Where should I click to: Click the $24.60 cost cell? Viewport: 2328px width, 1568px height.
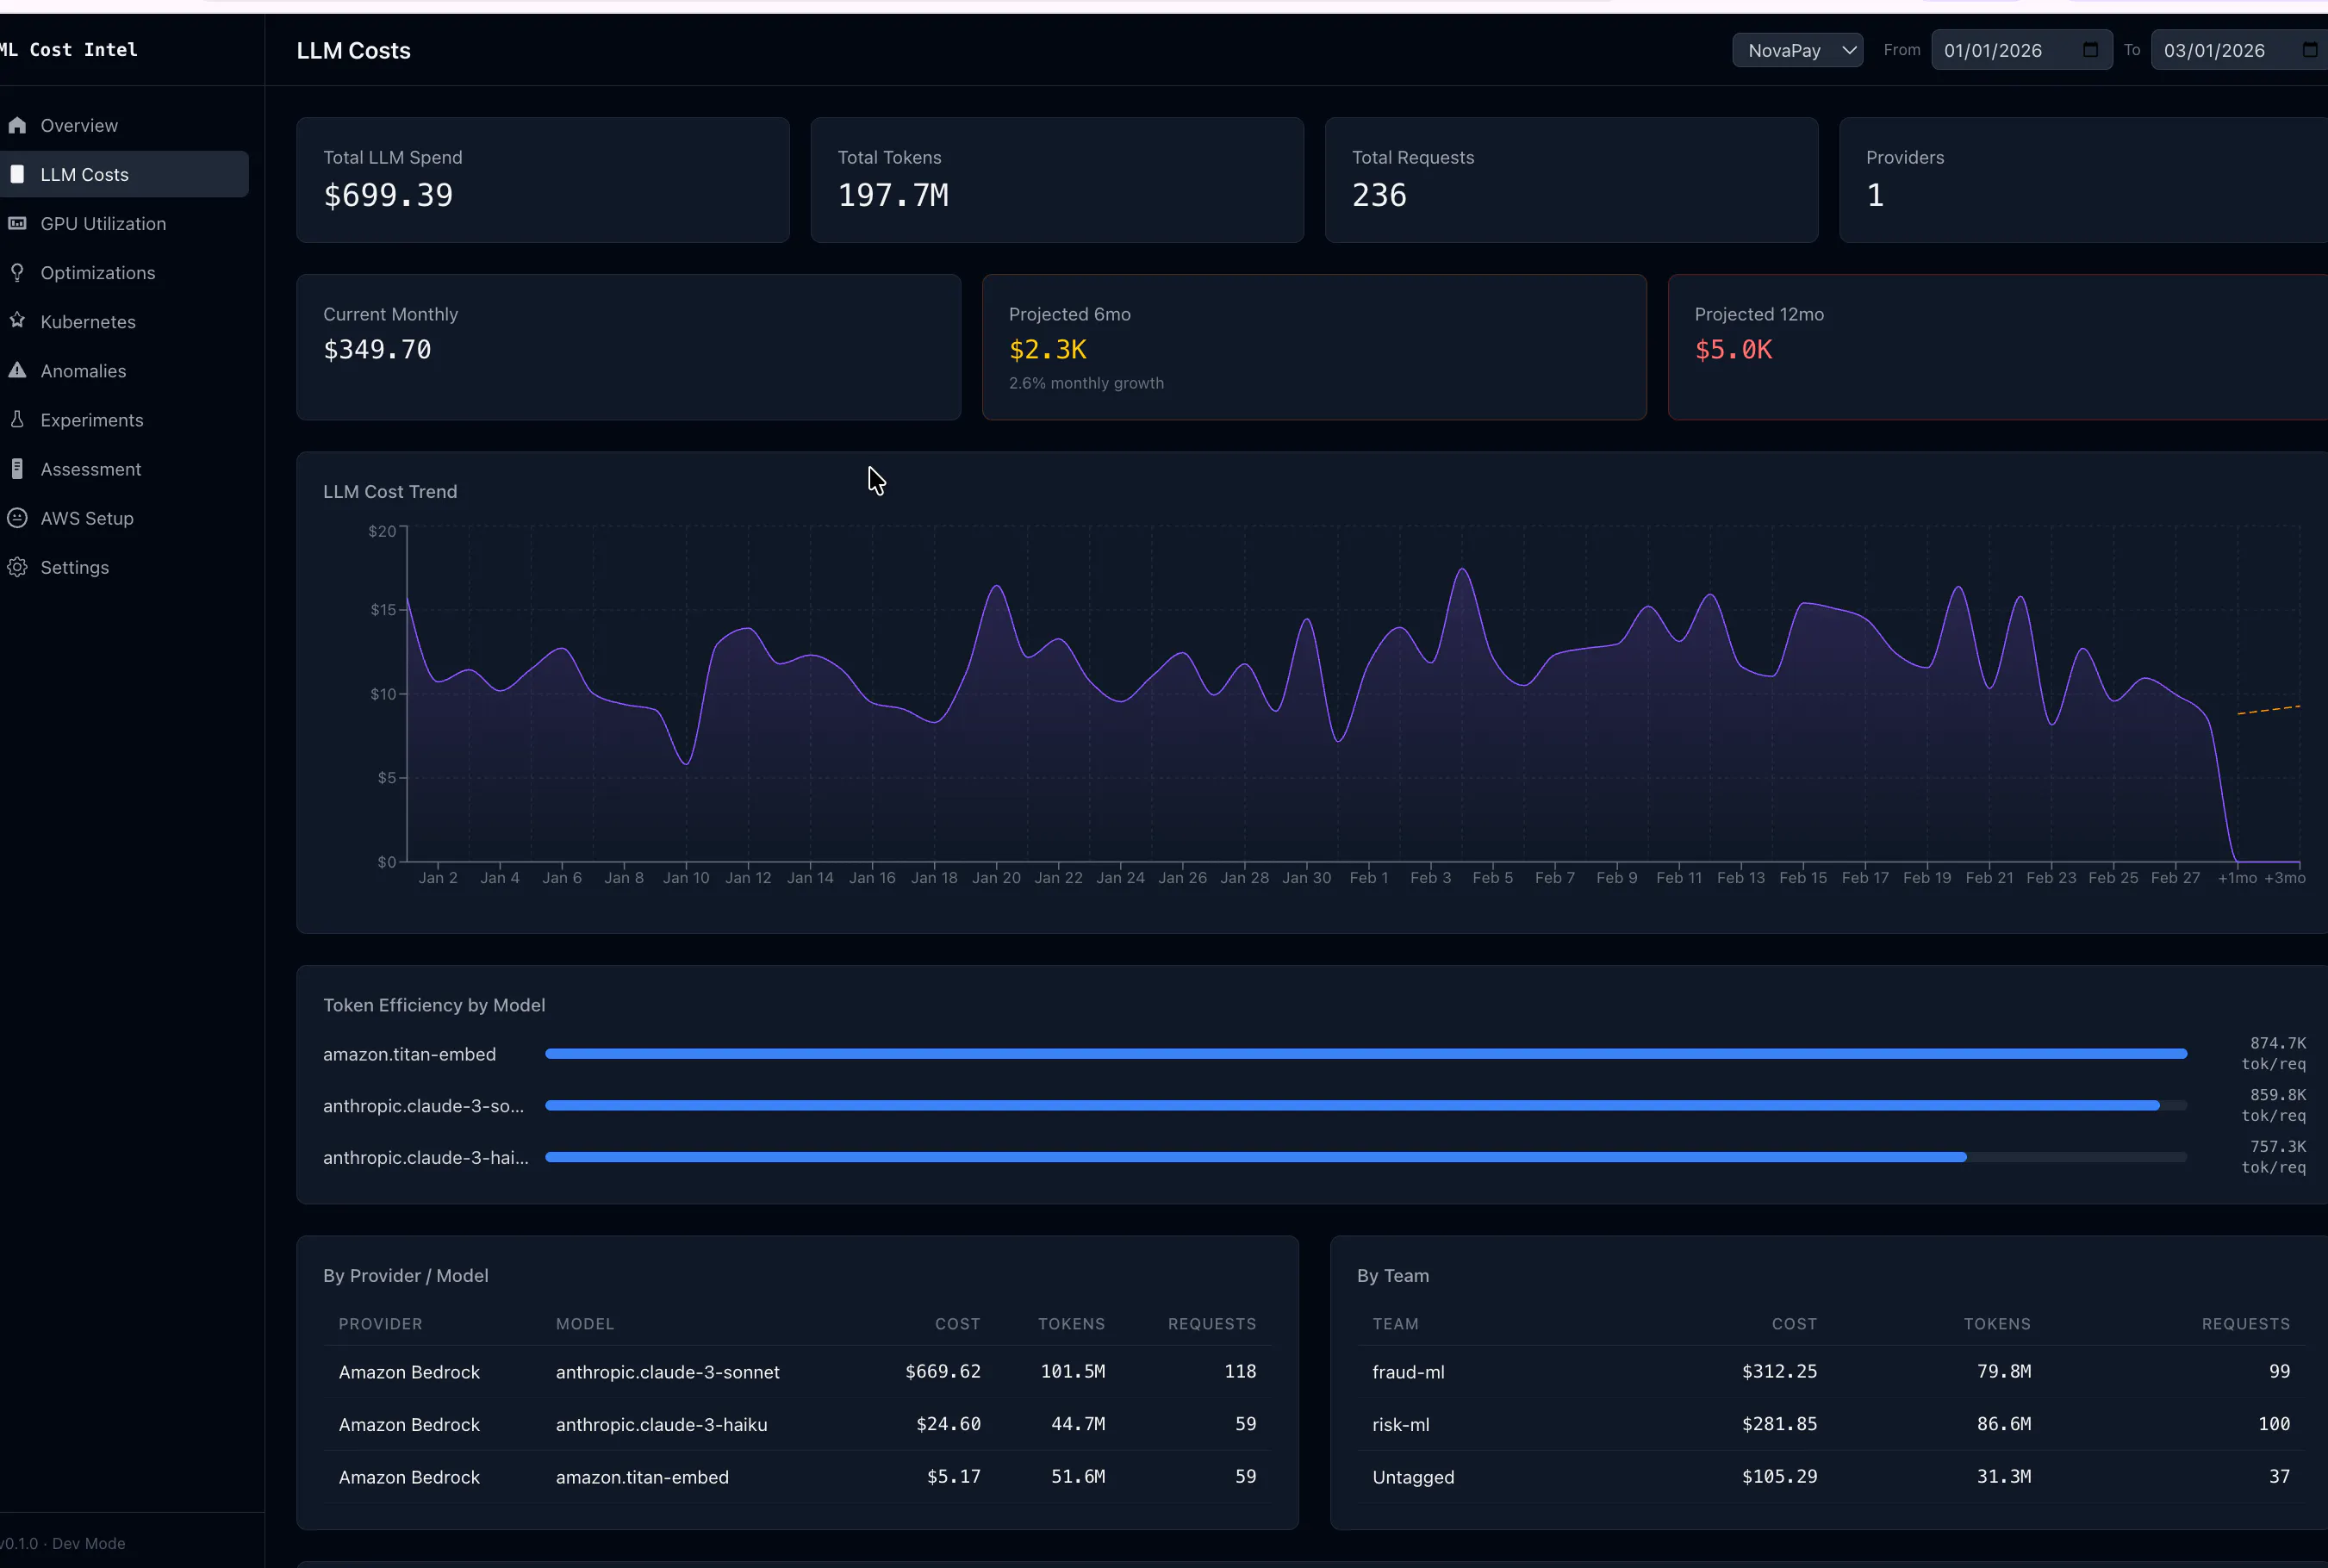pos(948,1424)
